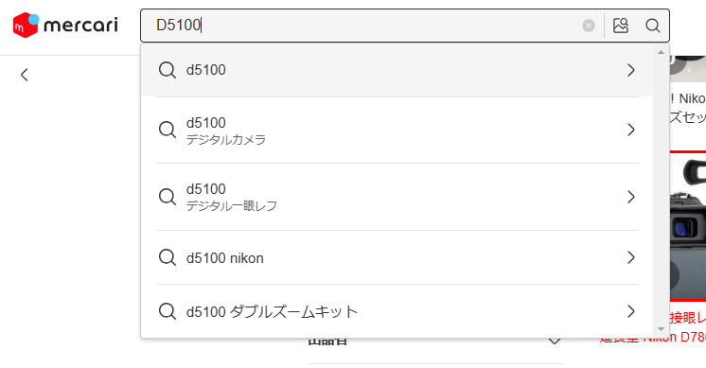This screenshot has width=706, height=368.
Task: Click chevron arrow on d5100 nikon row
Action: [x=631, y=257]
